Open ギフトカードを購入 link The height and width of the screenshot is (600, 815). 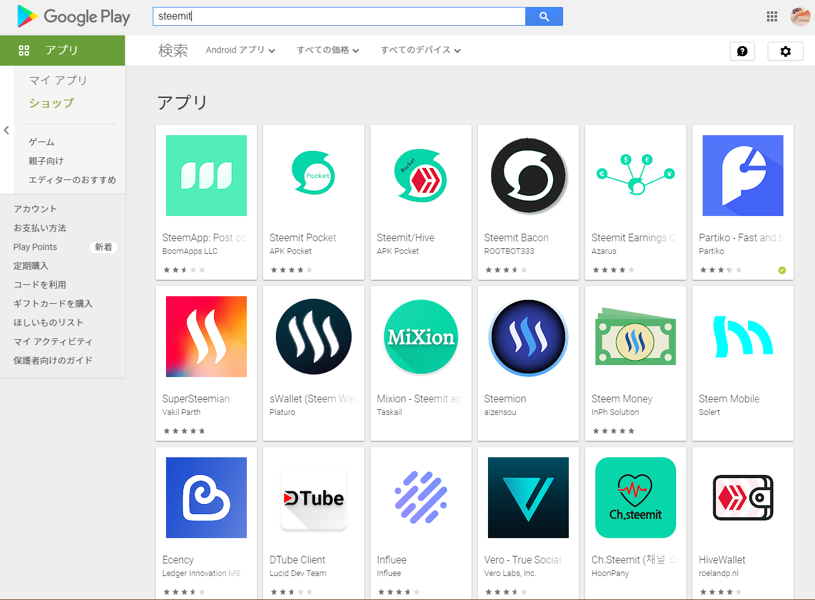[x=53, y=304]
